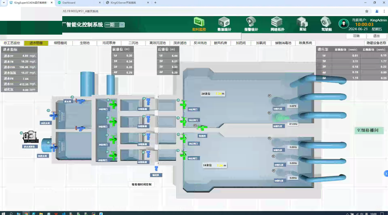The width and height of the screenshot is (388, 215).
Task: Click the 进水COD value 156.46
Action: pos(24,67)
